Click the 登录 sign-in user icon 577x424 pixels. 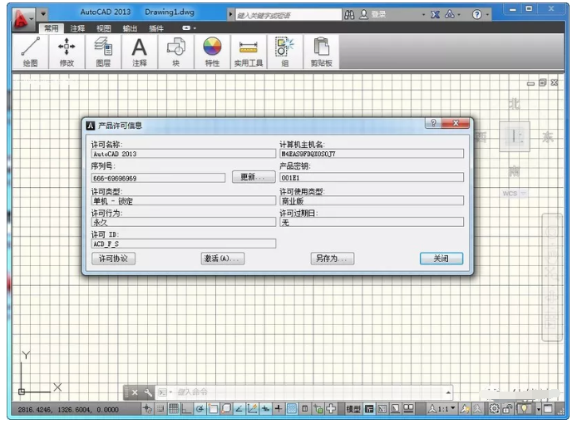363,14
